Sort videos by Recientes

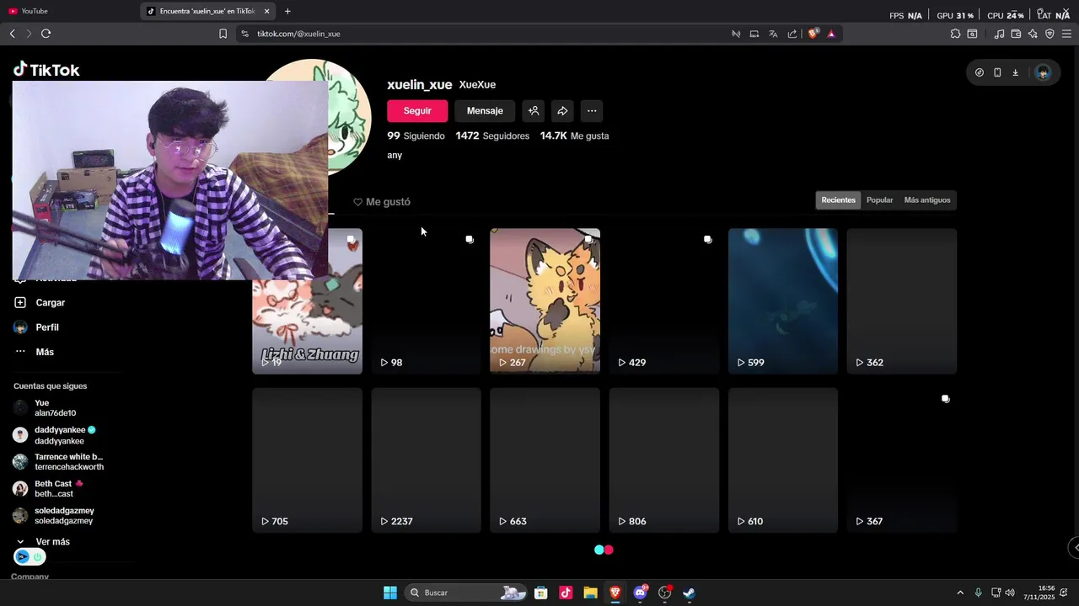[838, 200]
